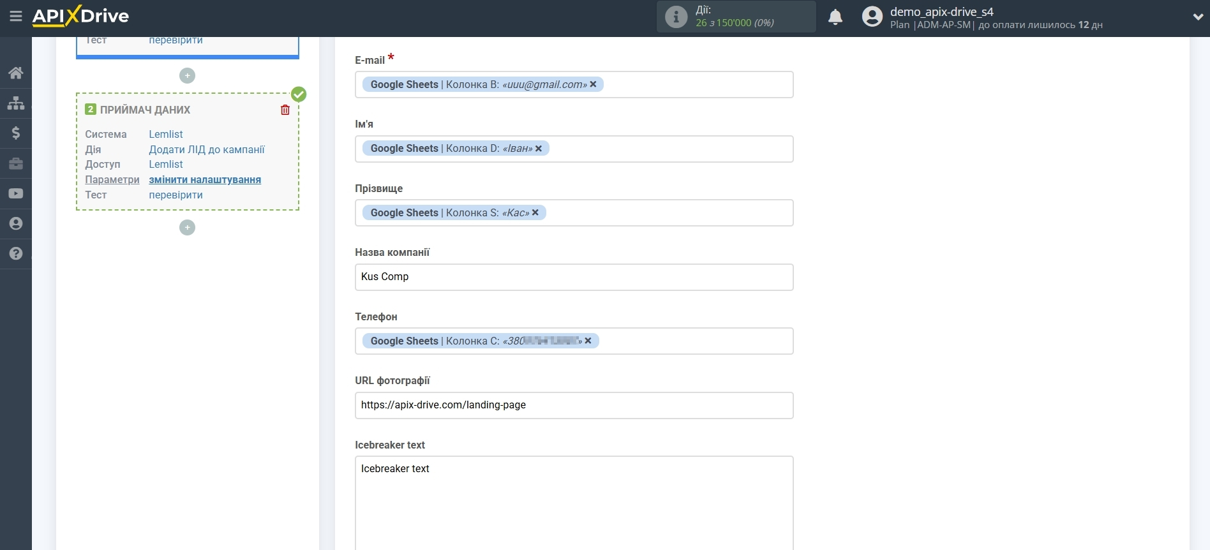
Task: Remove the Колонка B email tag
Action: pyautogui.click(x=593, y=84)
